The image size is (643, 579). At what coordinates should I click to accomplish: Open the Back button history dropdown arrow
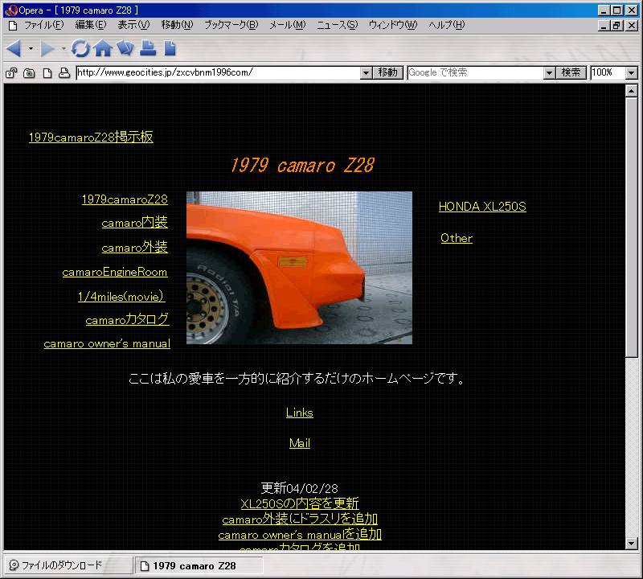tap(31, 48)
